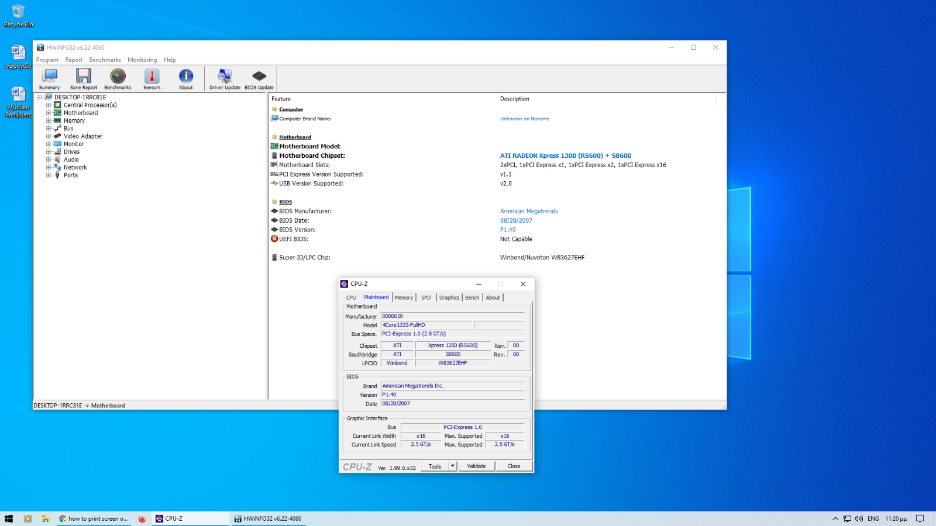Open the Report menu
Screen dimensions: 936x526
click(x=74, y=60)
